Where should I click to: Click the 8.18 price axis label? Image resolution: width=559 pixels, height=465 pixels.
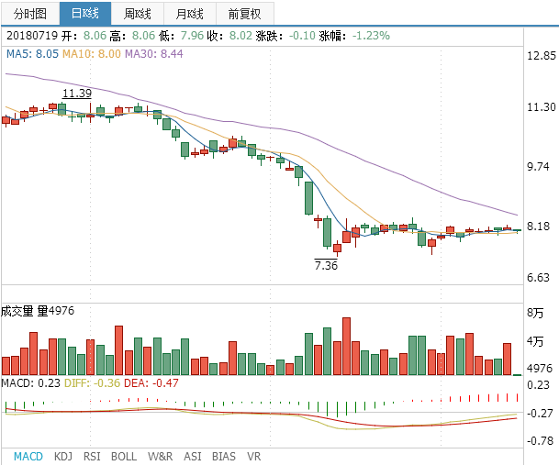click(538, 226)
